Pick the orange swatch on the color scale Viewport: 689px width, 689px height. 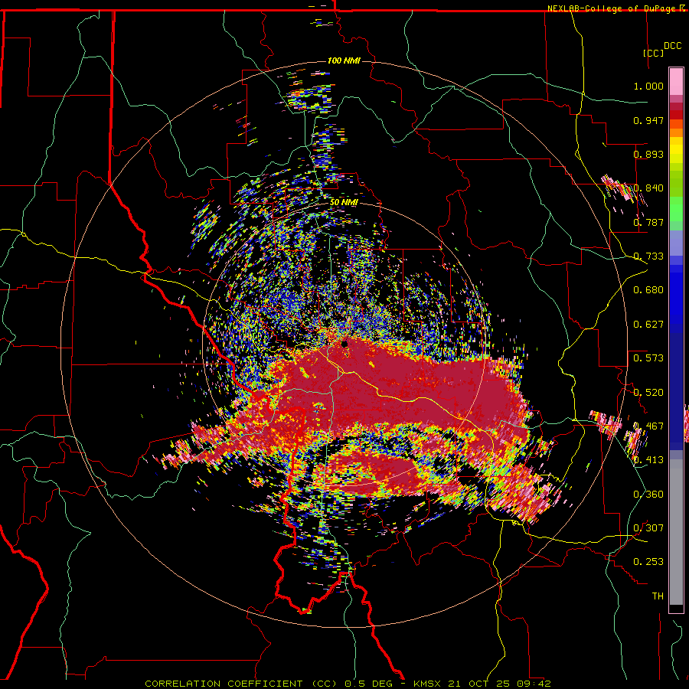(x=676, y=132)
